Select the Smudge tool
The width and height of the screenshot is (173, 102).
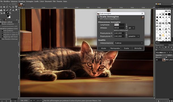click(16, 10)
